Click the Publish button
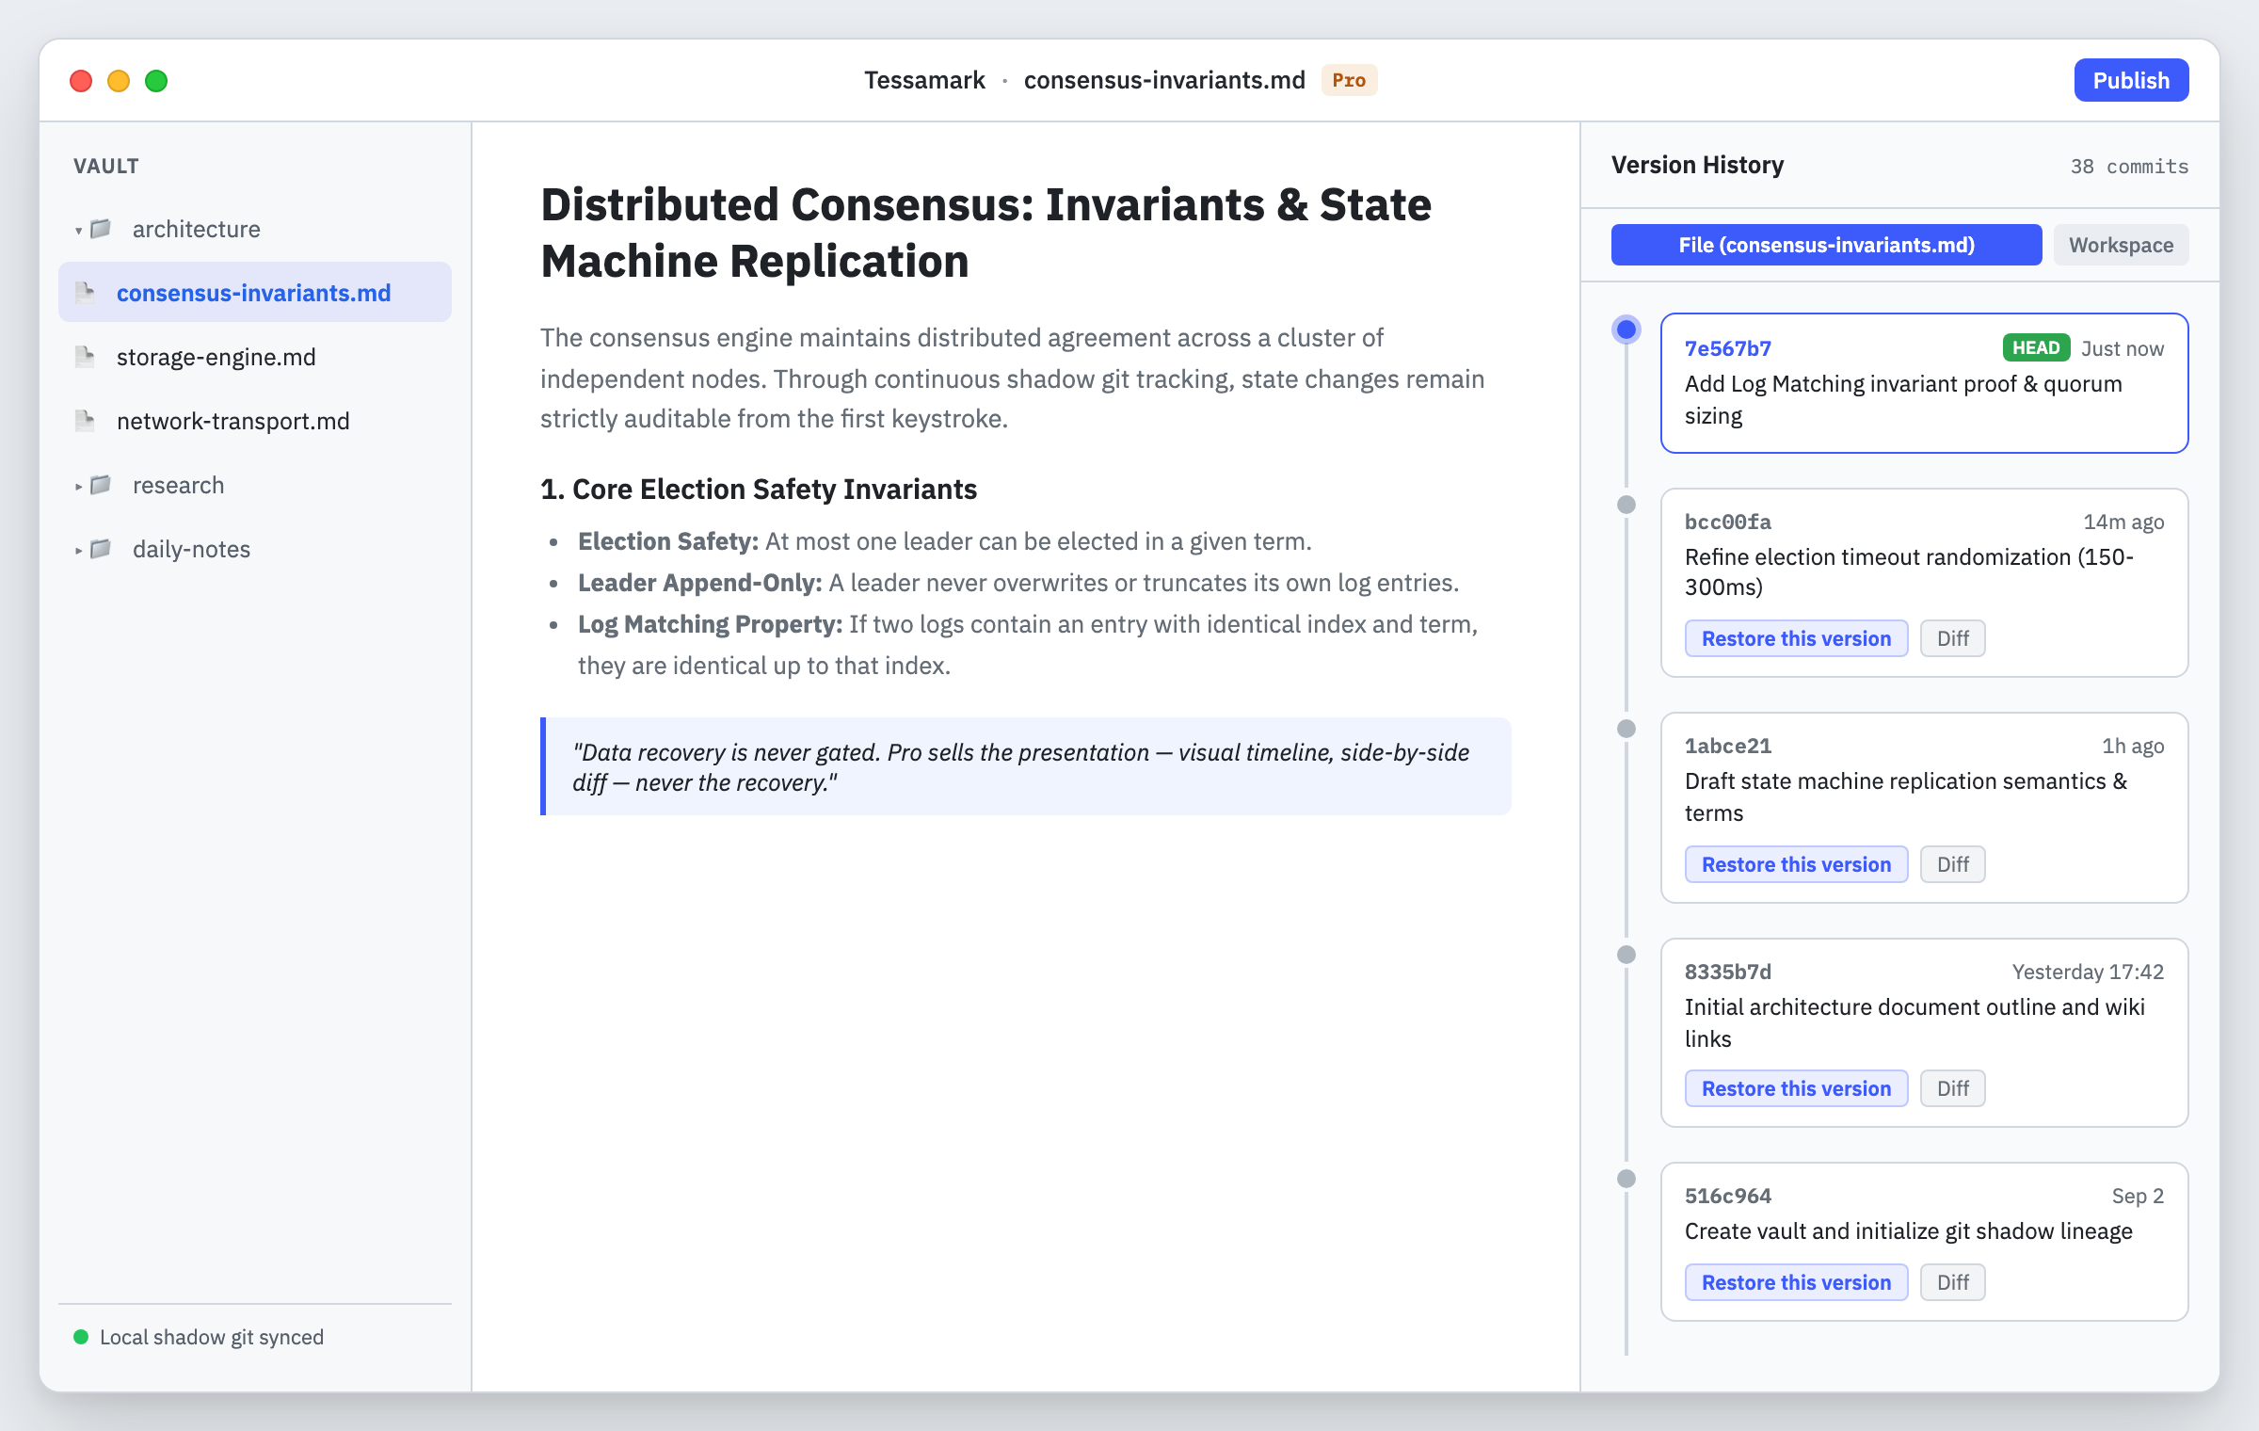 click(2131, 80)
